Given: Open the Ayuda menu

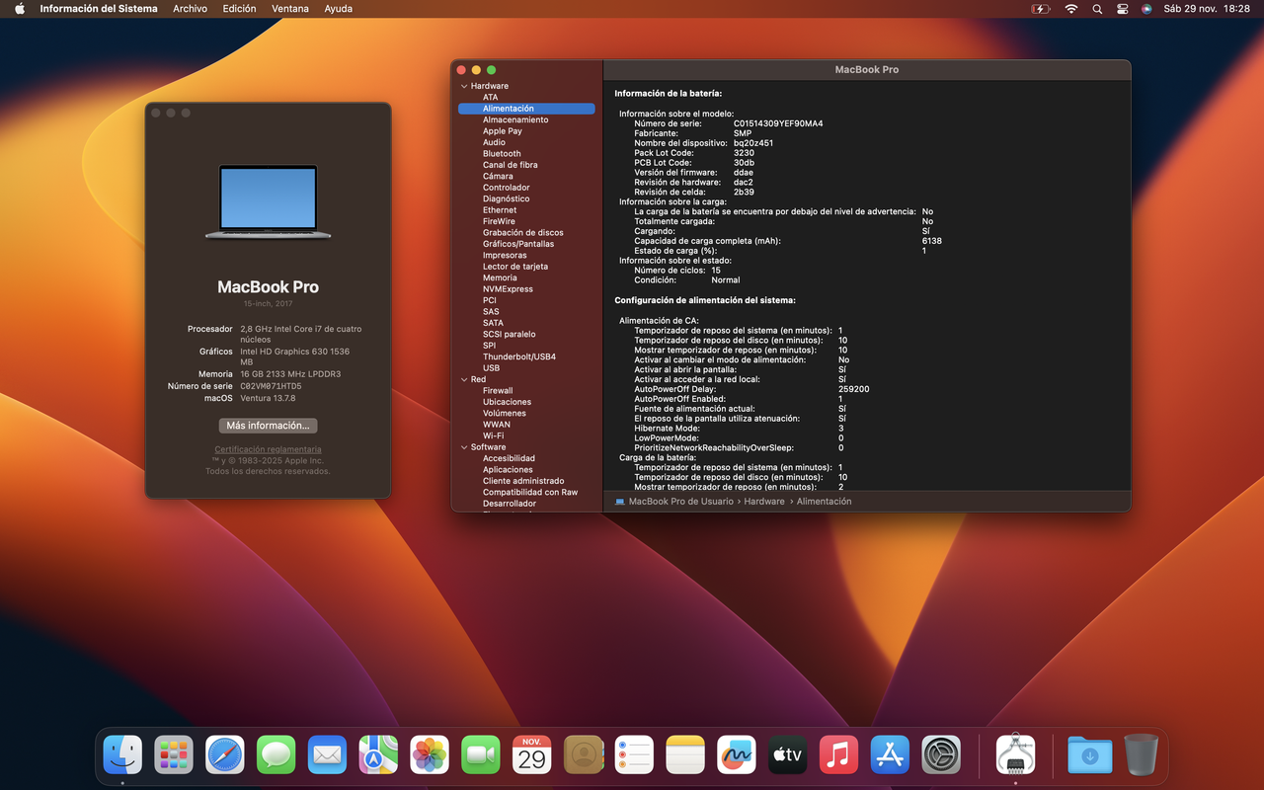Looking at the screenshot, I should (x=338, y=9).
